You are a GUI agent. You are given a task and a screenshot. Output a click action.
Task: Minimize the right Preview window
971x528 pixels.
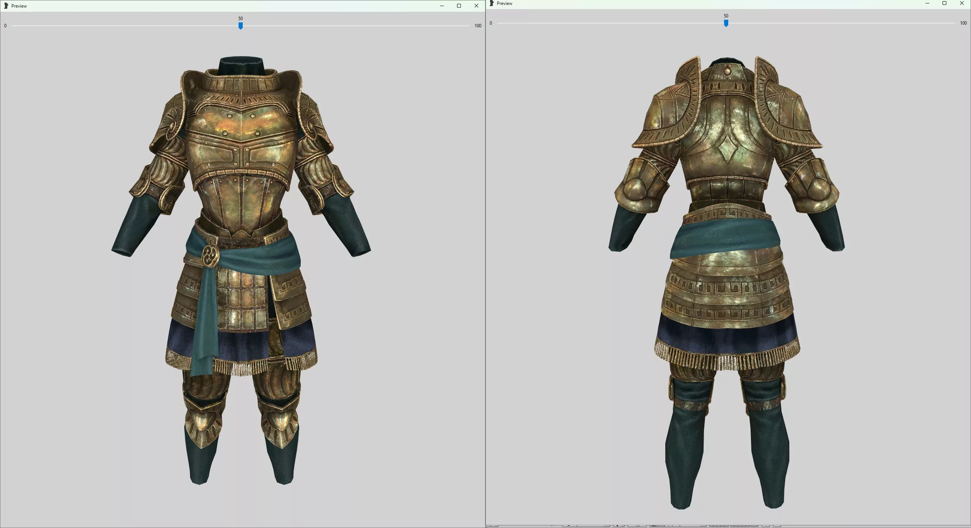(927, 3)
